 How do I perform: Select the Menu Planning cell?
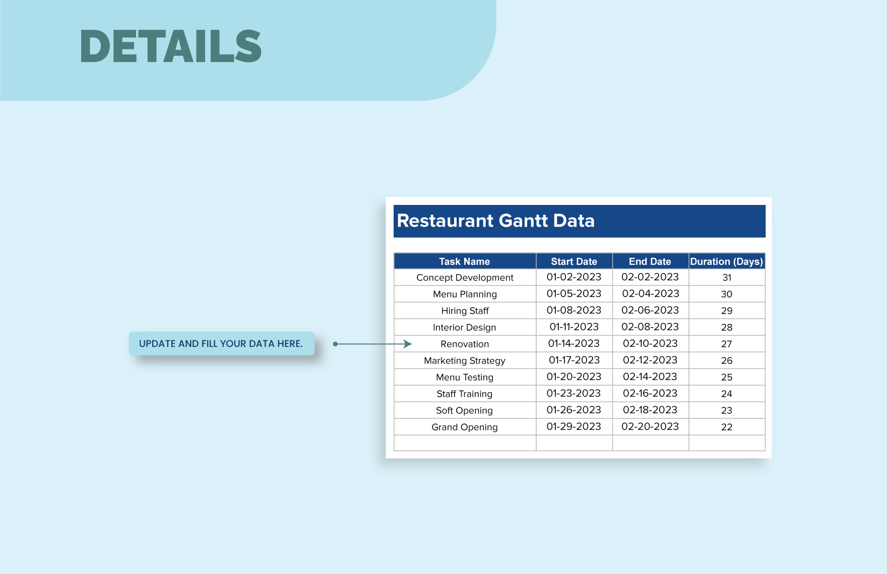click(465, 294)
